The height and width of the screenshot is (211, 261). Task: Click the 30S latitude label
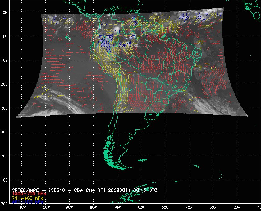[4, 108]
